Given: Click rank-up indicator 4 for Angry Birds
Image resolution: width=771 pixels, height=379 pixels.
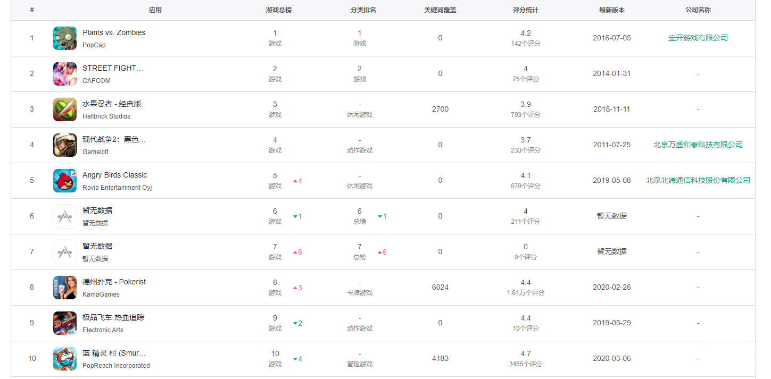Looking at the screenshot, I should coord(297,181).
